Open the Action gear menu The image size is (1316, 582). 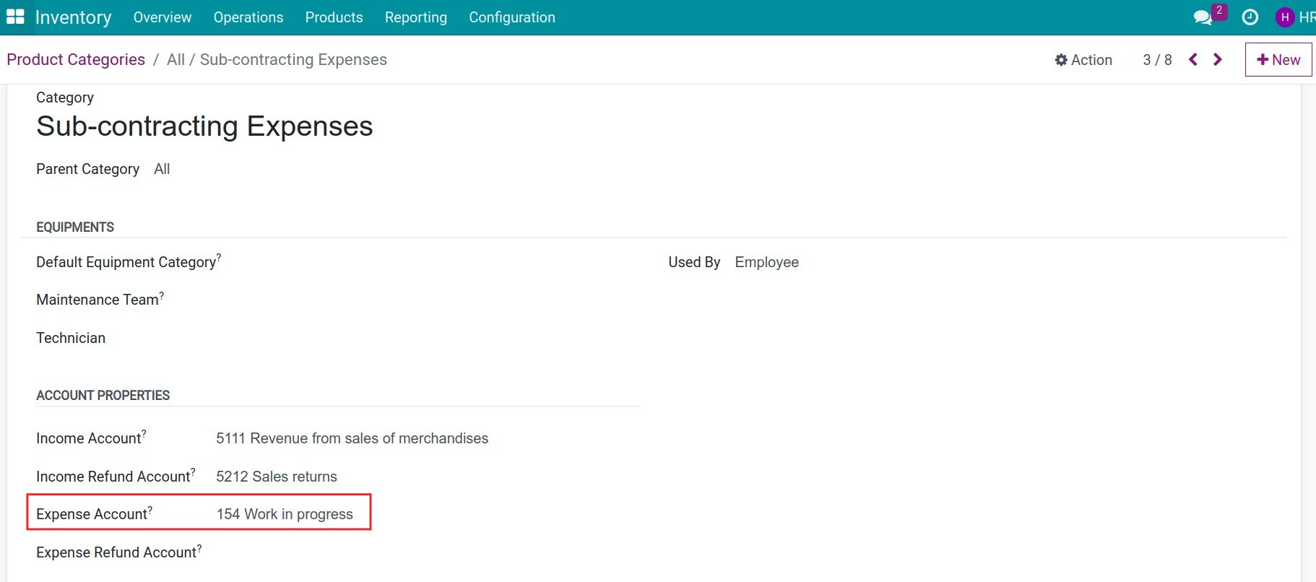[x=1083, y=60]
